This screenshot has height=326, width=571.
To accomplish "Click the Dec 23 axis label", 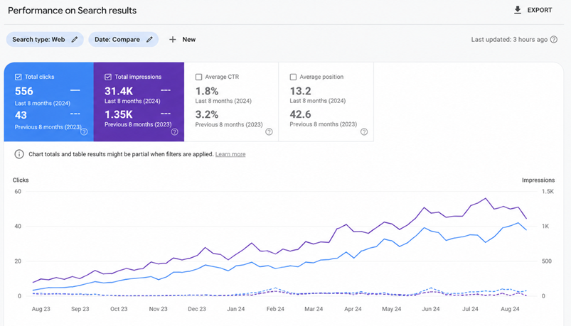I will point(197,309).
